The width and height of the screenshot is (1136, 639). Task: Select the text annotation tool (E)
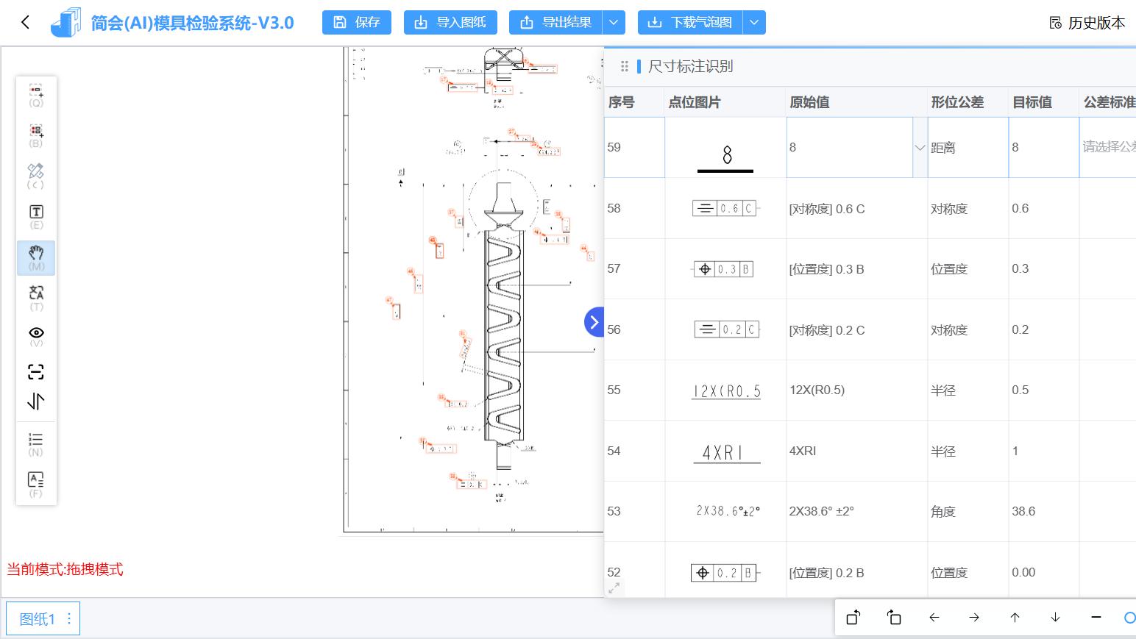[36, 216]
